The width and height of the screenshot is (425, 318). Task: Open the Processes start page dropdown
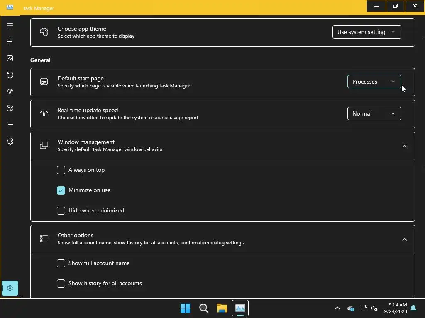point(374,82)
